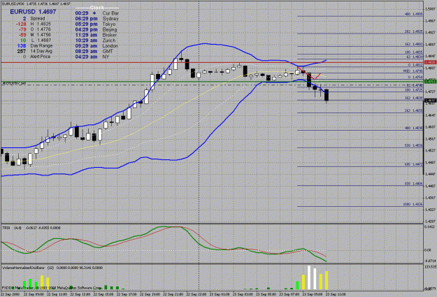The width and height of the screenshot is (437, 297).
Task: Select the 530 extension level label
Action: coord(413,145)
